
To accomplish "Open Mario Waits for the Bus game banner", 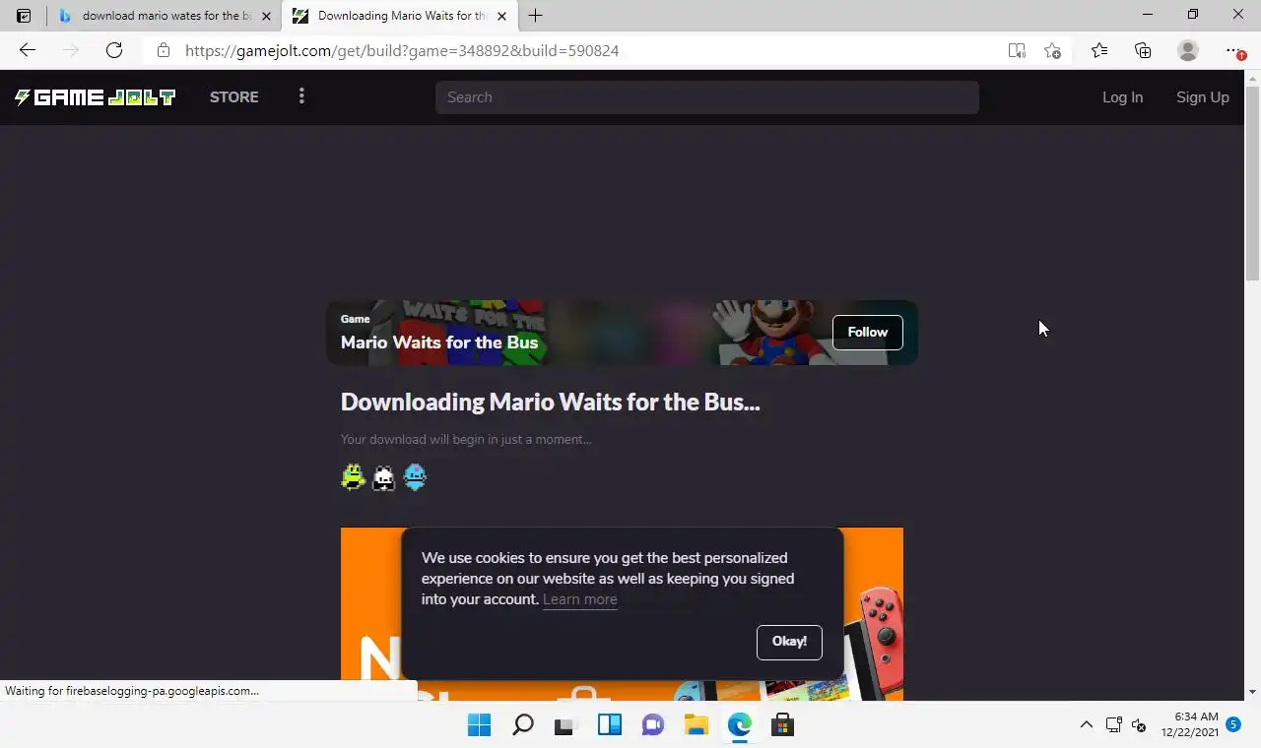I will coord(622,333).
